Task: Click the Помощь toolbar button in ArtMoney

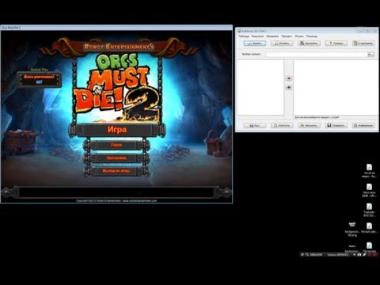Action: click(336, 44)
